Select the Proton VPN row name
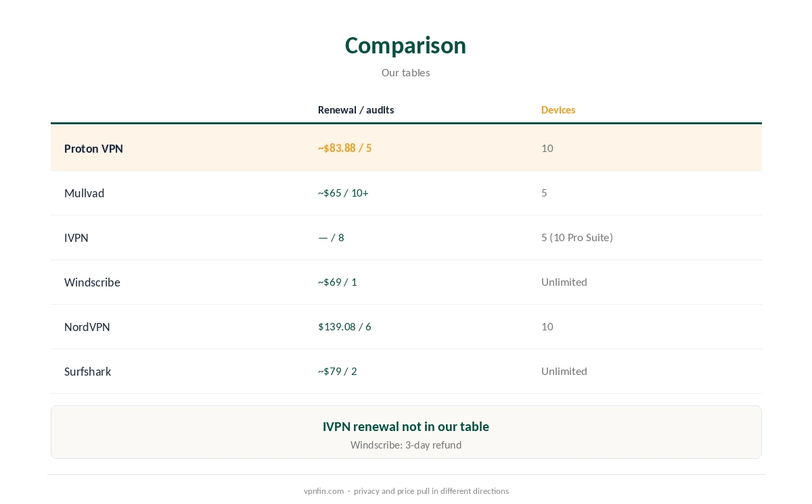 pyautogui.click(x=93, y=149)
